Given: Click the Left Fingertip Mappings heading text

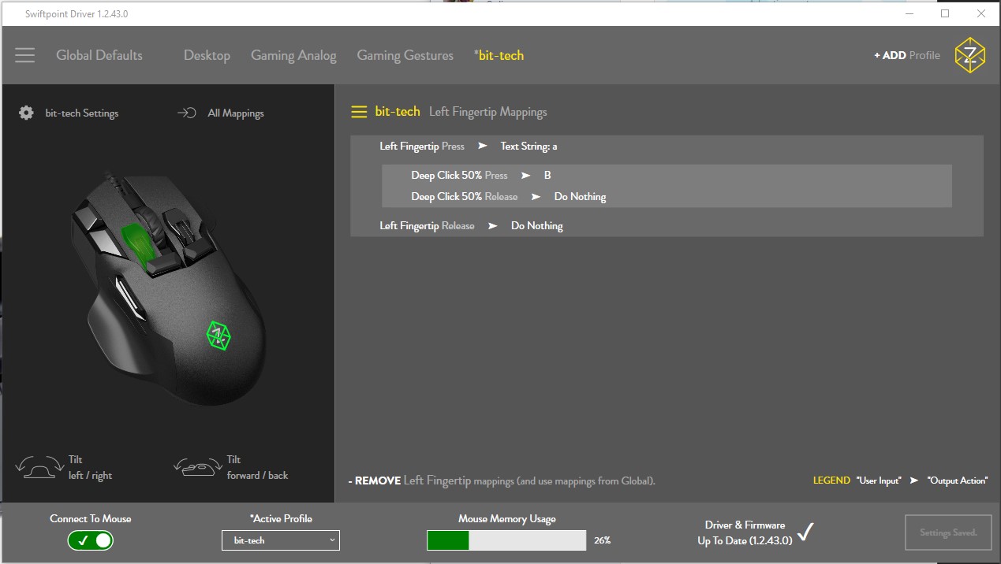Looking at the screenshot, I should coord(488,112).
